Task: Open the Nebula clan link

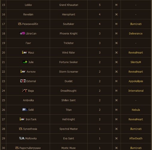Action: [136, 110]
